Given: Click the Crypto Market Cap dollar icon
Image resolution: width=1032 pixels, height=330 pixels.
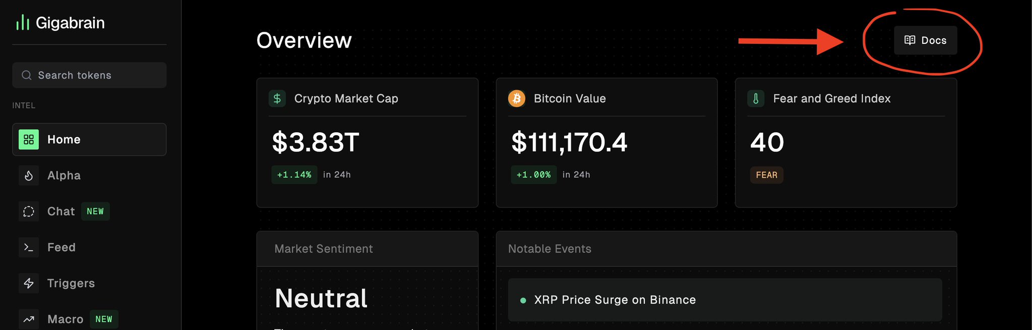Looking at the screenshot, I should (x=277, y=98).
